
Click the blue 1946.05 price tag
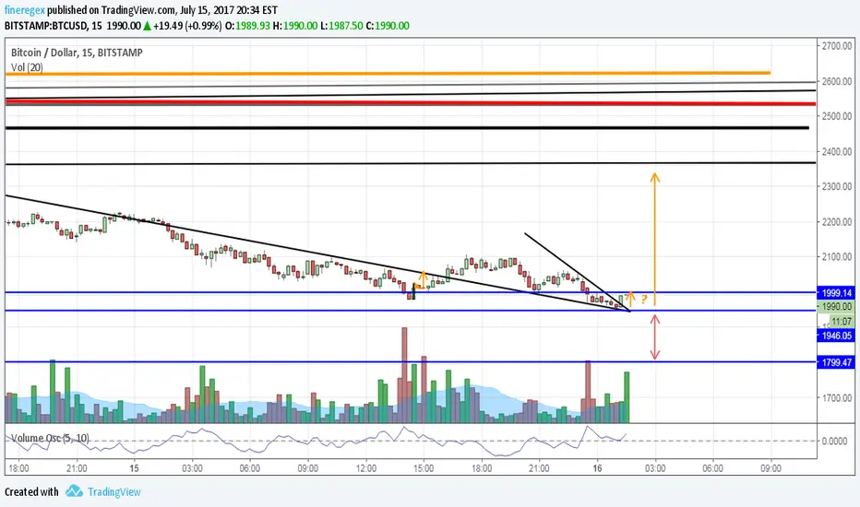(836, 336)
